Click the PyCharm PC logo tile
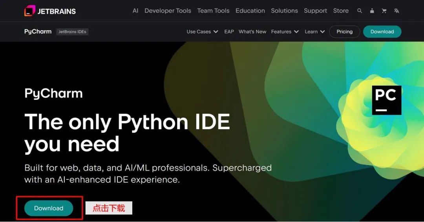Image resolution: width=424 pixels, height=222 pixels. click(387, 100)
